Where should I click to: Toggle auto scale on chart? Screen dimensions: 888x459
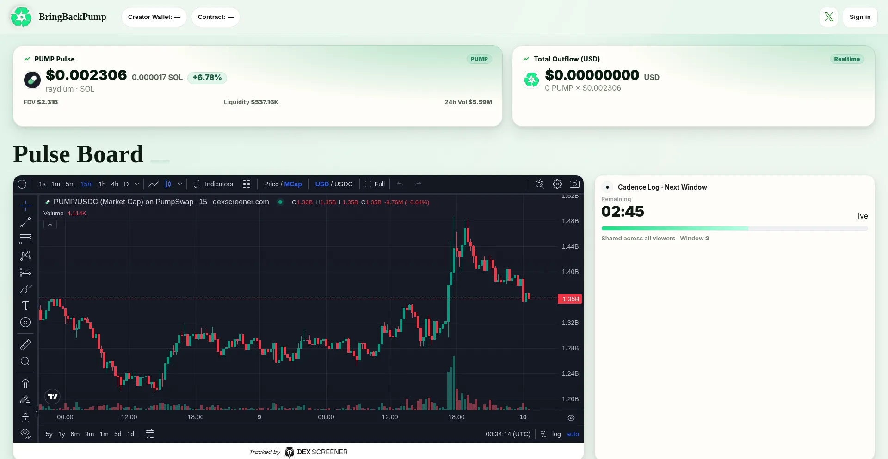[x=573, y=434]
